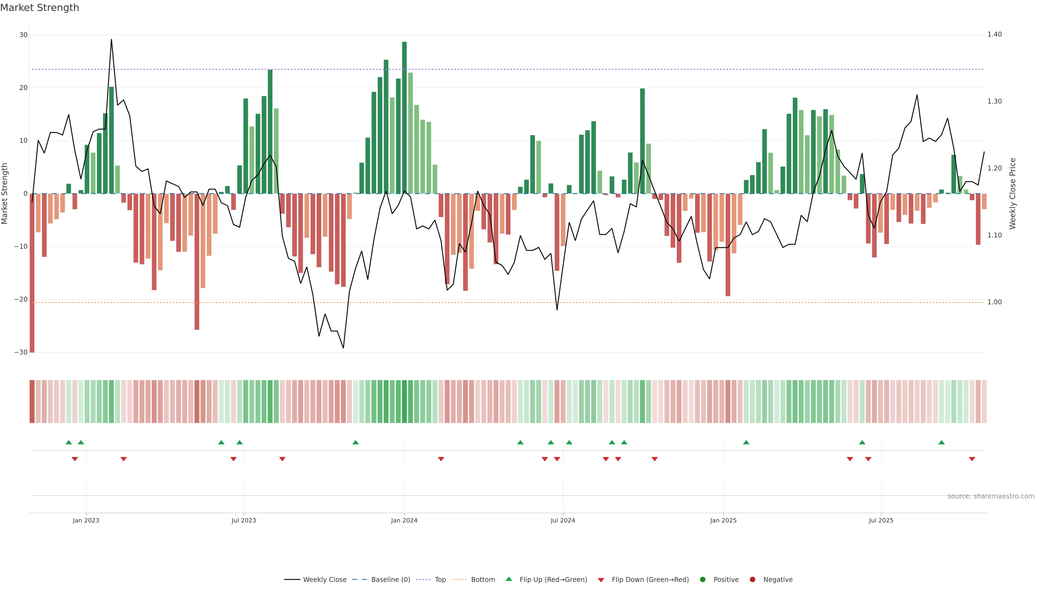Click the rightmost green flip-up triangle marker
The width and height of the screenshot is (1048, 589).
tap(941, 442)
